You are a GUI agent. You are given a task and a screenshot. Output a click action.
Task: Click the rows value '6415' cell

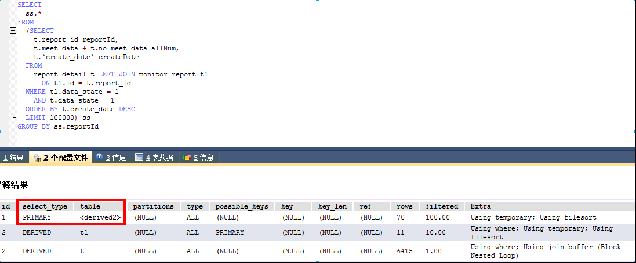(406, 251)
